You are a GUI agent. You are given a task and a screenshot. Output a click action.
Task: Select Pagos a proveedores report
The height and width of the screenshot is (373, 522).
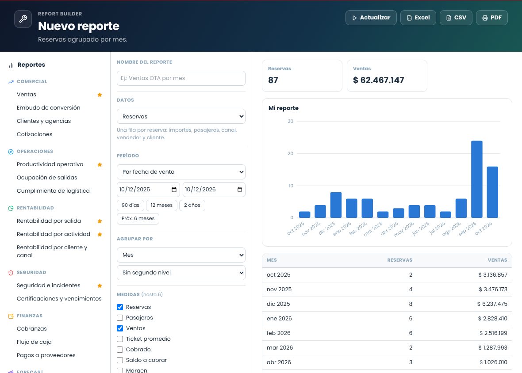coord(46,355)
